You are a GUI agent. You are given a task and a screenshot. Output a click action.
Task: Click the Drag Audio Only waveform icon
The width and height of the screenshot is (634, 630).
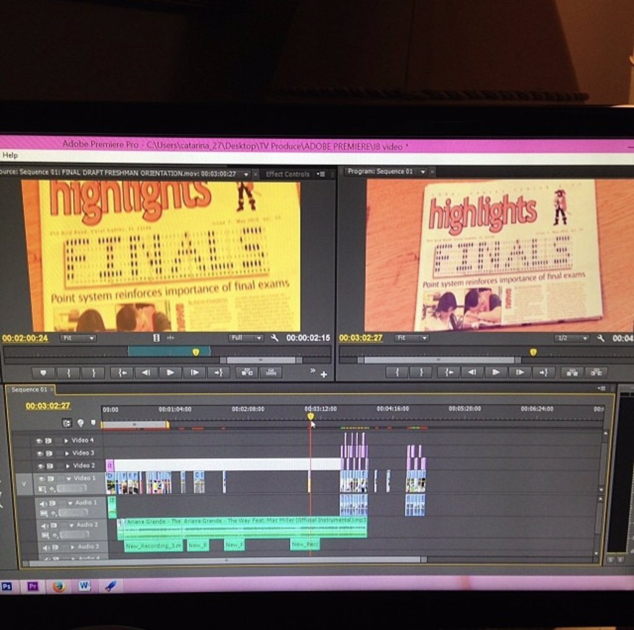coord(171,338)
